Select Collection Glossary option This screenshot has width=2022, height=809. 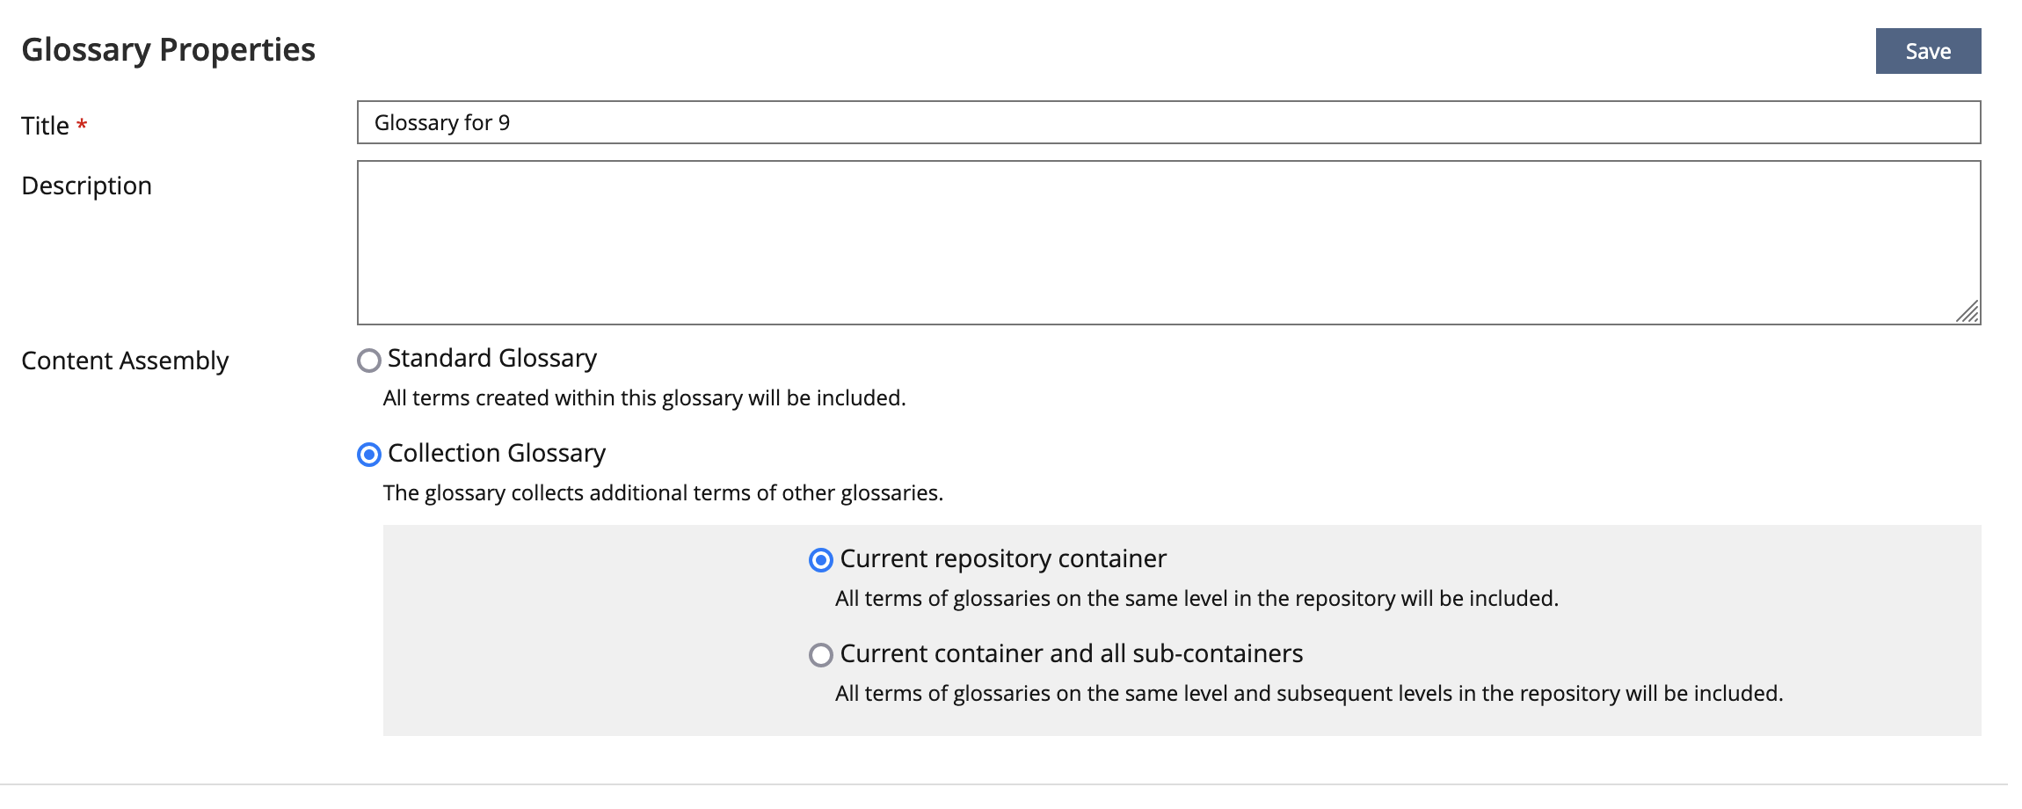(368, 455)
